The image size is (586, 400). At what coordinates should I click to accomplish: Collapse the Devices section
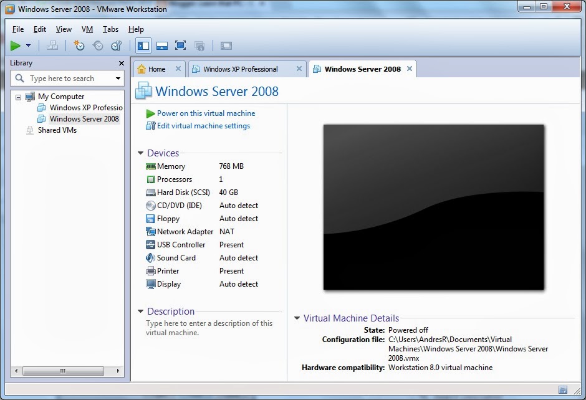(x=140, y=153)
